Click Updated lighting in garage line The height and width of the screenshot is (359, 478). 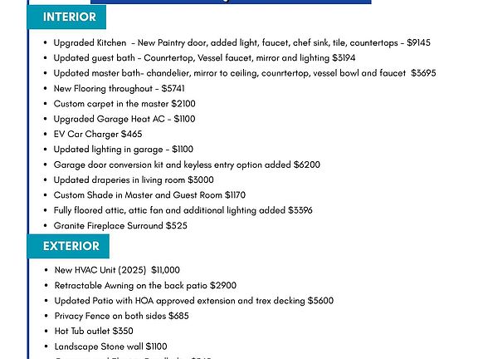coord(124,150)
